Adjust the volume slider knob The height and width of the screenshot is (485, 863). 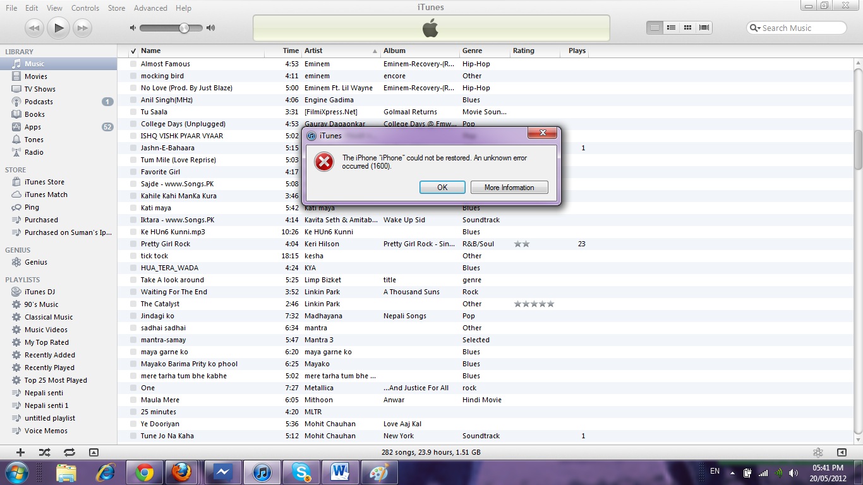(184, 28)
